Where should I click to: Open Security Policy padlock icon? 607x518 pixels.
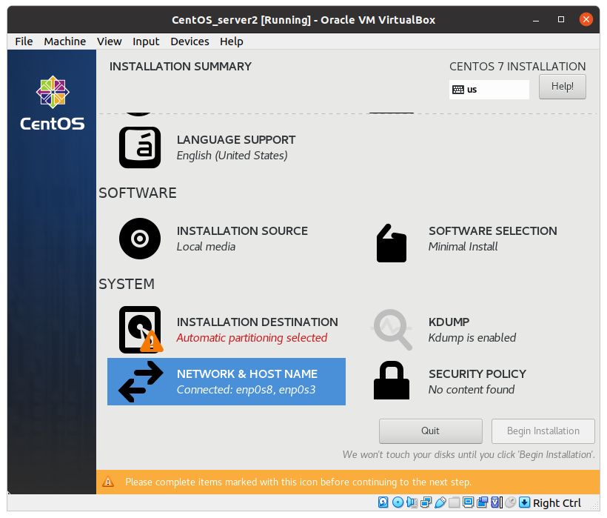pos(392,382)
